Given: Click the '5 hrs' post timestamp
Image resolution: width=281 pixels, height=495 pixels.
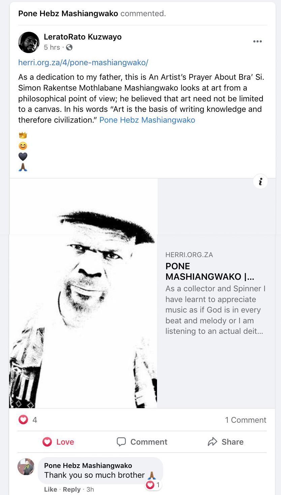Looking at the screenshot, I should pos(52,47).
